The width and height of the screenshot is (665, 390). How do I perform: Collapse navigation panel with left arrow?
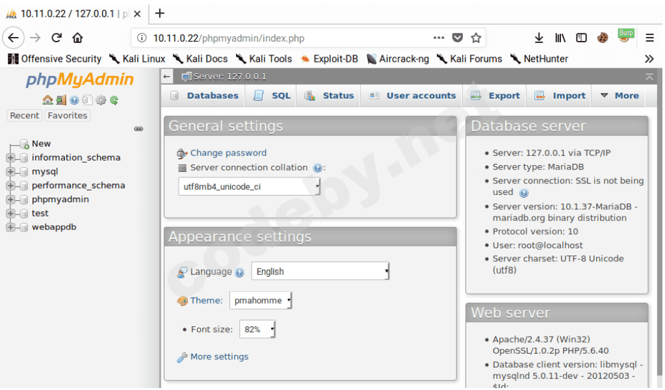[166, 77]
